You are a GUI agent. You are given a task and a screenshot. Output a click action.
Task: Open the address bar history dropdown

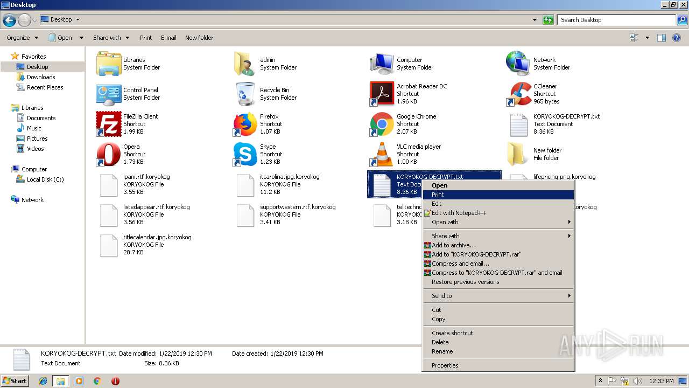click(x=535, y=20)
